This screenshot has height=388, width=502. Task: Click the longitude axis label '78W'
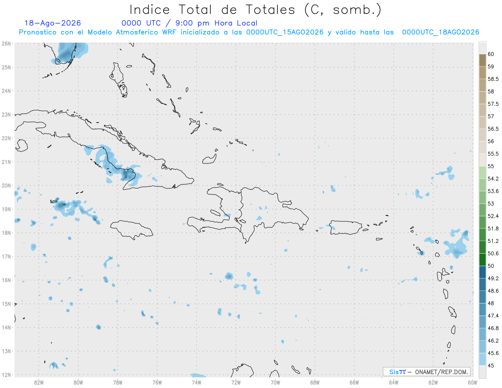tap(118, 382)
